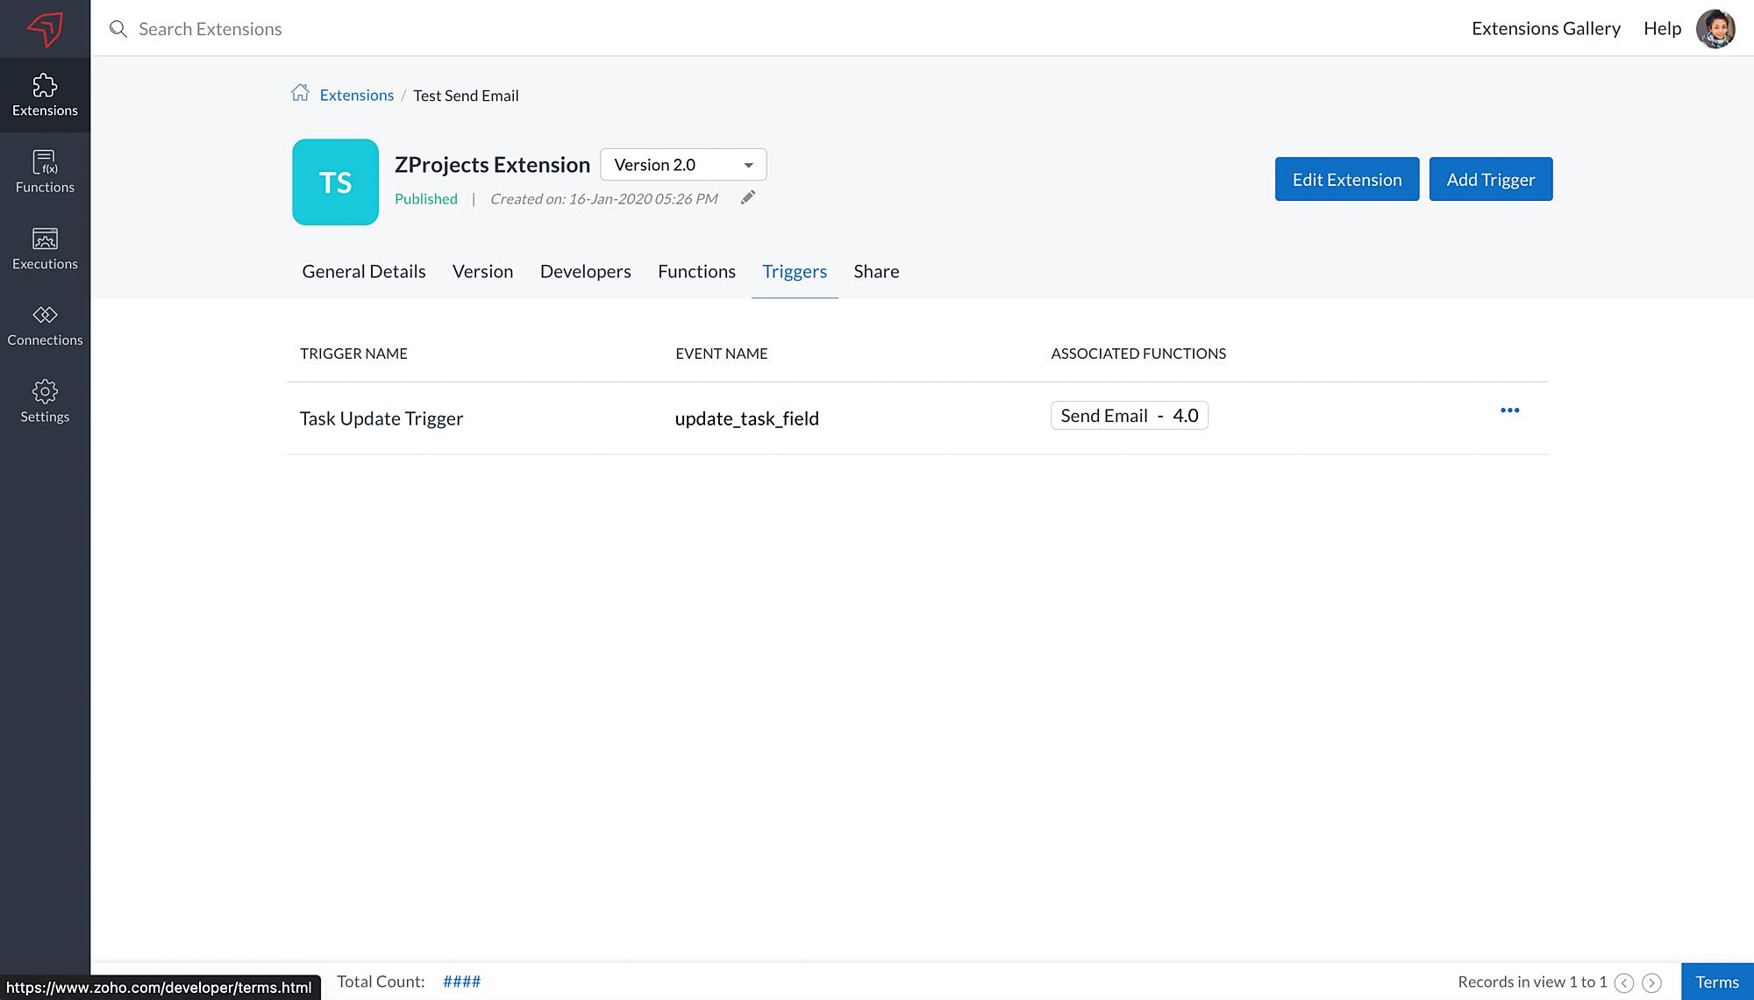
Task: Switch to the Functions tab
Action: tap(696, 272)
